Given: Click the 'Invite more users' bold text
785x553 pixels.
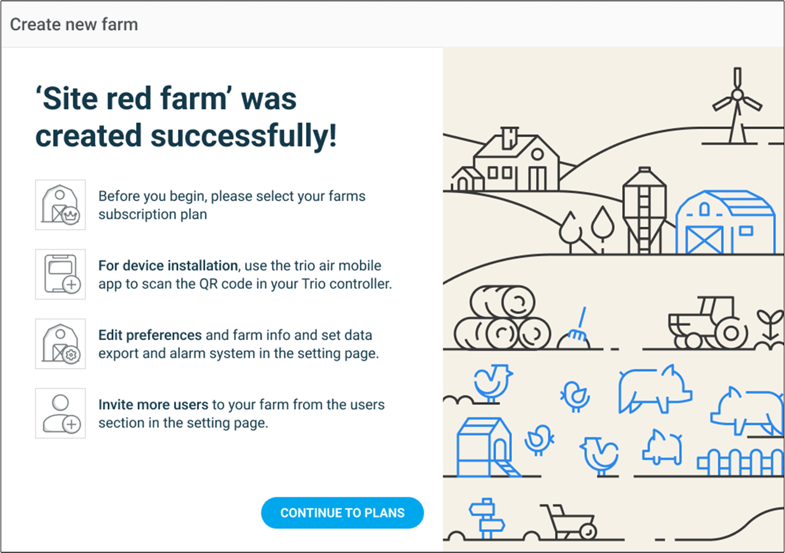Looking at the screenshot, I should click(x=153, y=405).
